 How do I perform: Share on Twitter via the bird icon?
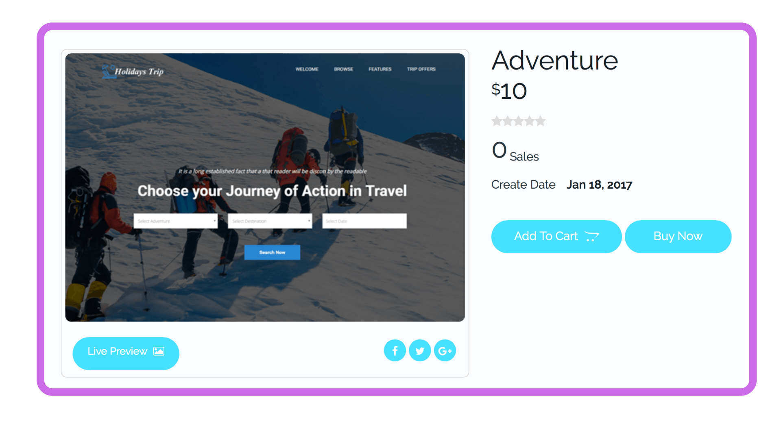click(420, 350)
